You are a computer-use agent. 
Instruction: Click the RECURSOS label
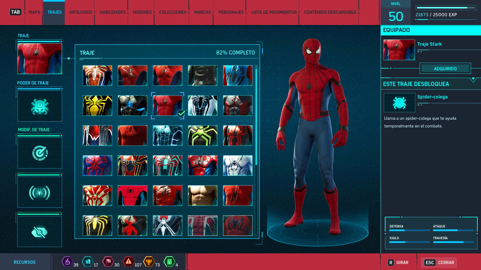[25, 262]
